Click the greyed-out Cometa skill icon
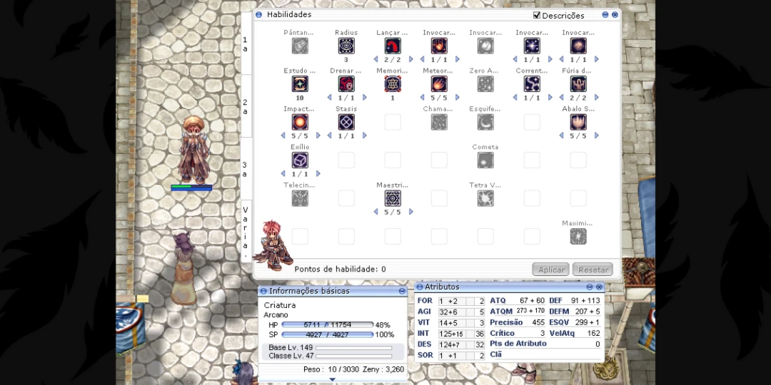 [x=485, y=160]
